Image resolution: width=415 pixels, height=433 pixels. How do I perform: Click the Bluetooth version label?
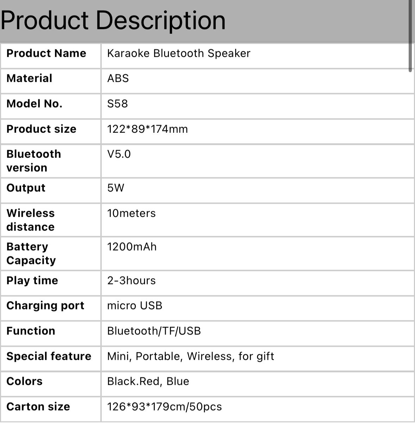(34, 161)
